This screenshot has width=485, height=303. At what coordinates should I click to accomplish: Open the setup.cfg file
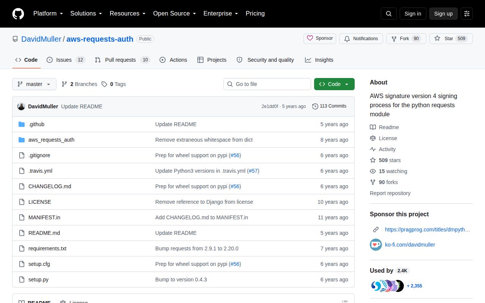click(x=39, y=264)
